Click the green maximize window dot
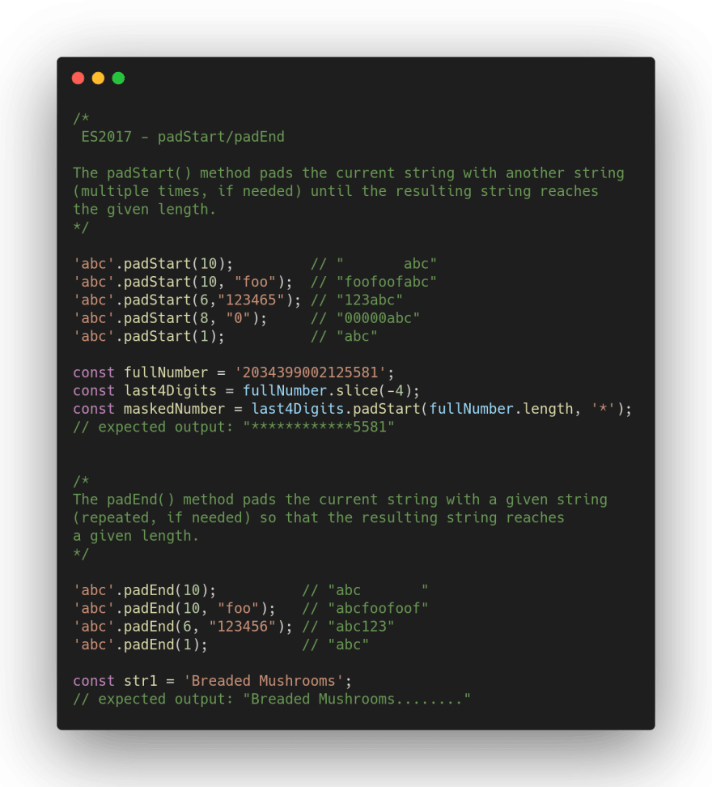712x787 pixels. [118, 79]
